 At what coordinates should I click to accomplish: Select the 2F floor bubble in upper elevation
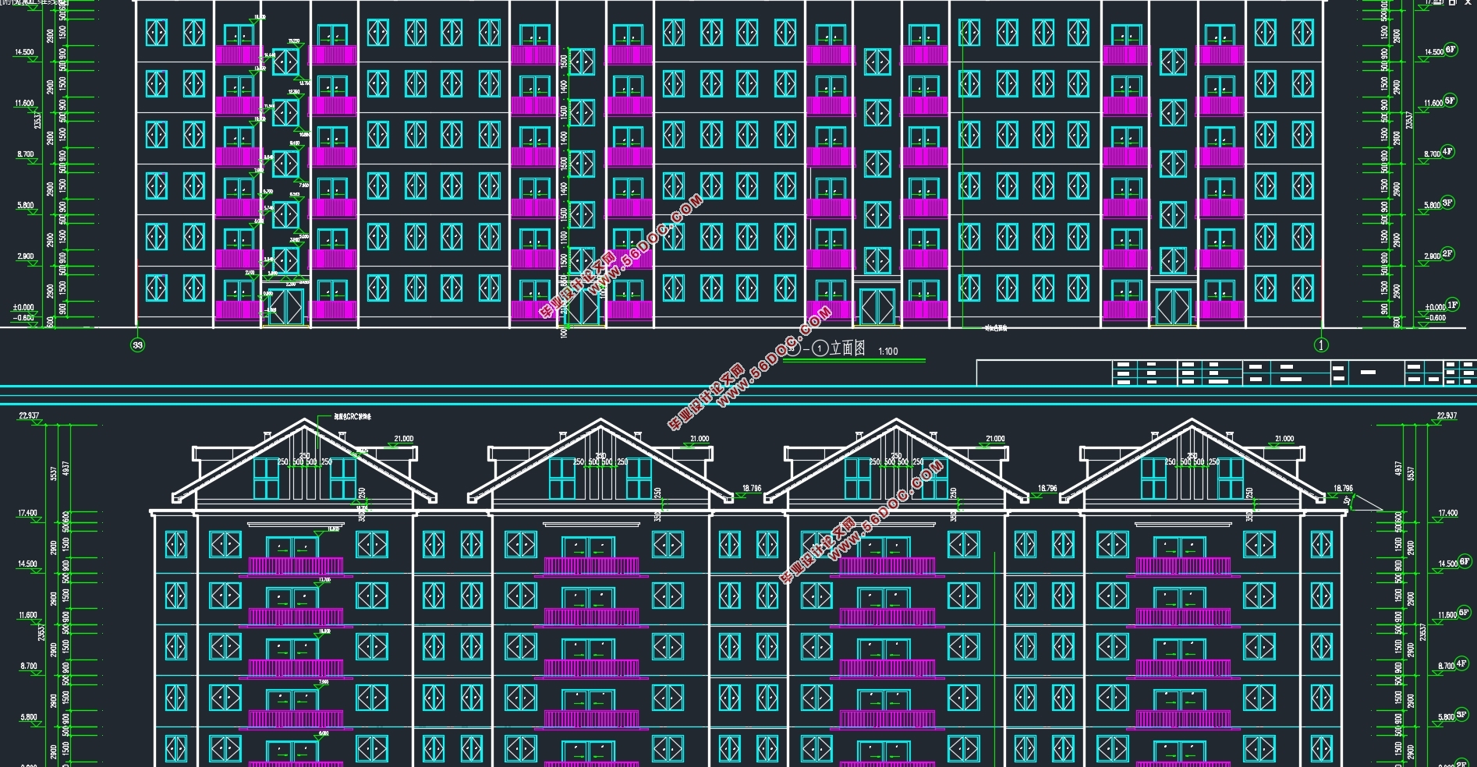tap(1448, 254)
